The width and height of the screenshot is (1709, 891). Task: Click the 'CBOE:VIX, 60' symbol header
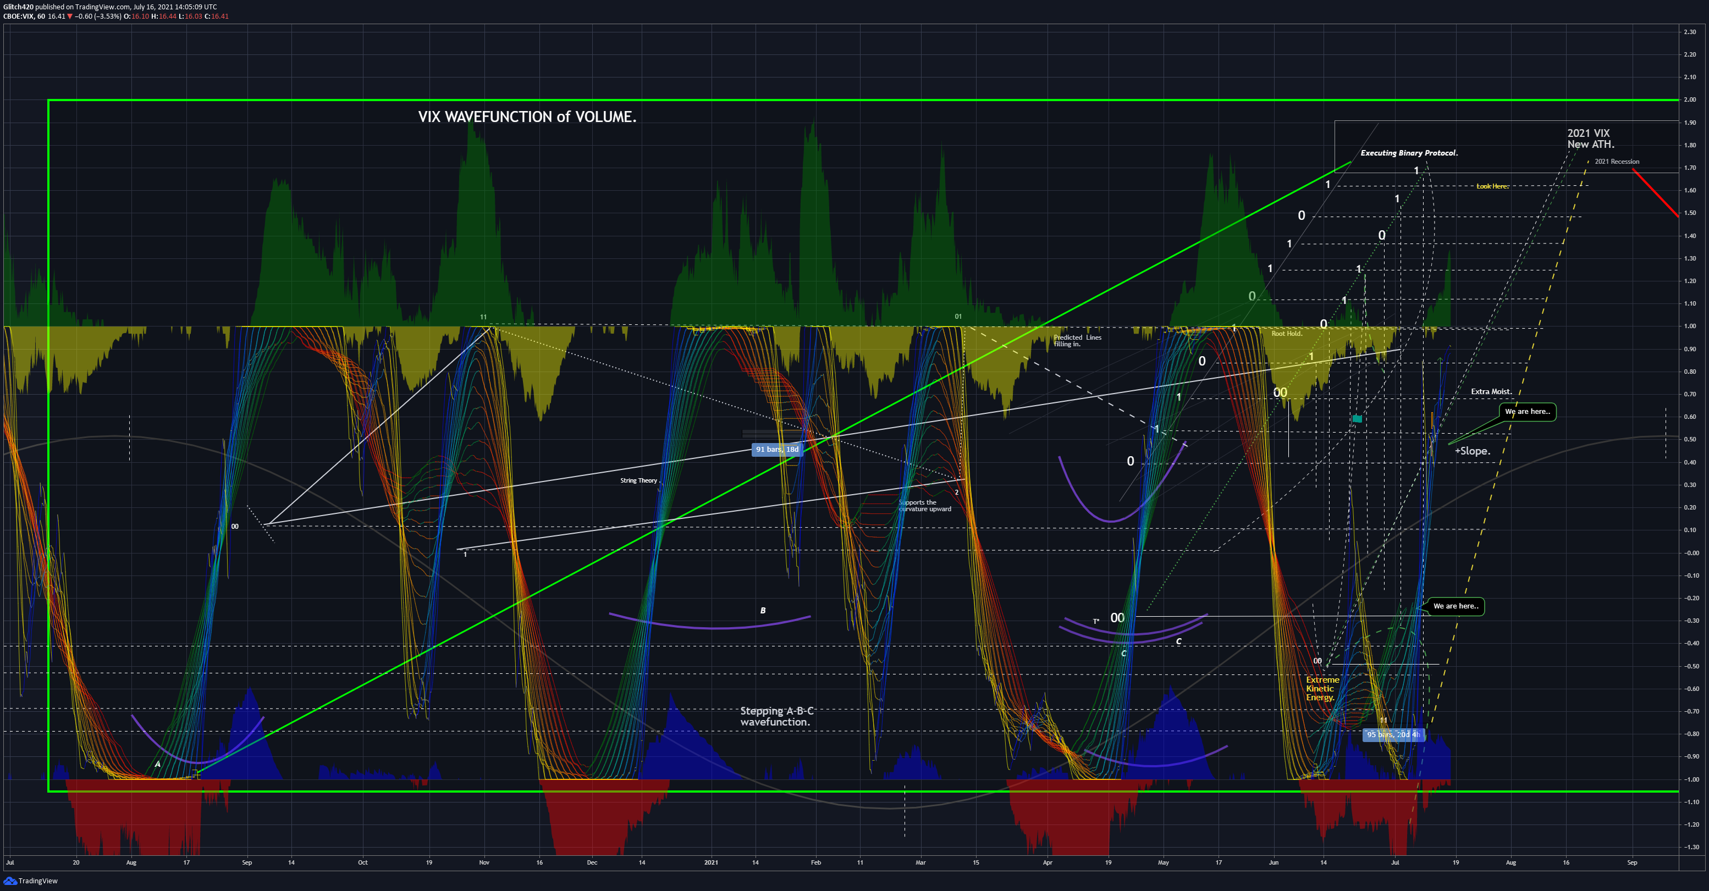pos(24,16)
